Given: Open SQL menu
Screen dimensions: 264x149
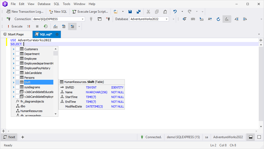Looking at the screenshot, I should click(x=56, y=4).
